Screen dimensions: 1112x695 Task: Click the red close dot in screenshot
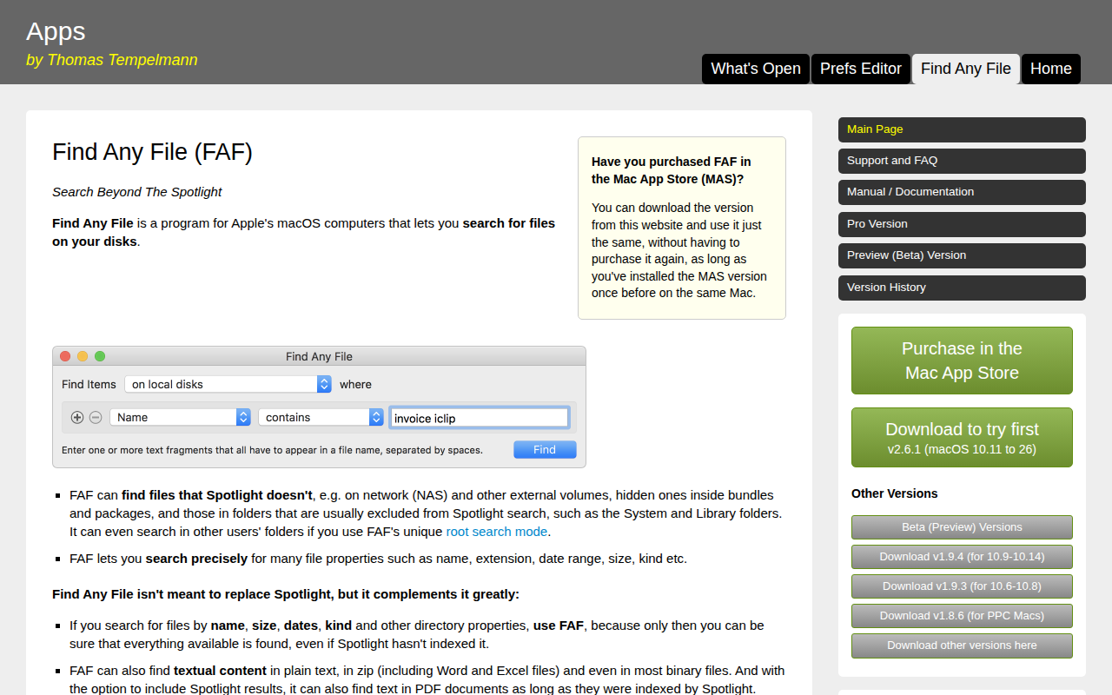[65, 356]
